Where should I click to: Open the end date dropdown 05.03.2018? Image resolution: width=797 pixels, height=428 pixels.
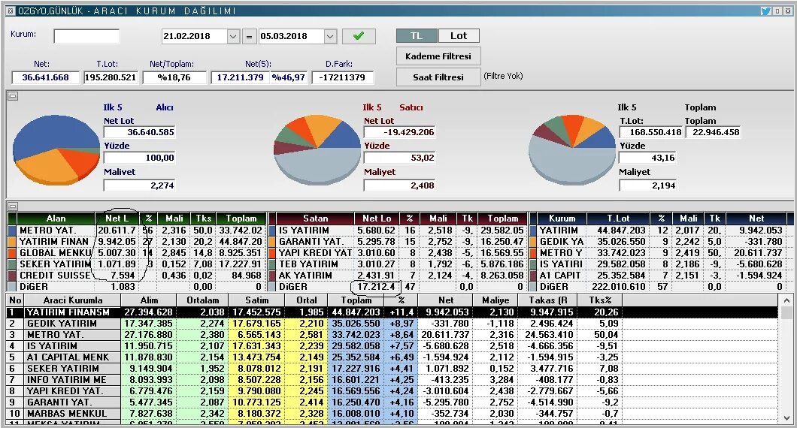[330, 37]
